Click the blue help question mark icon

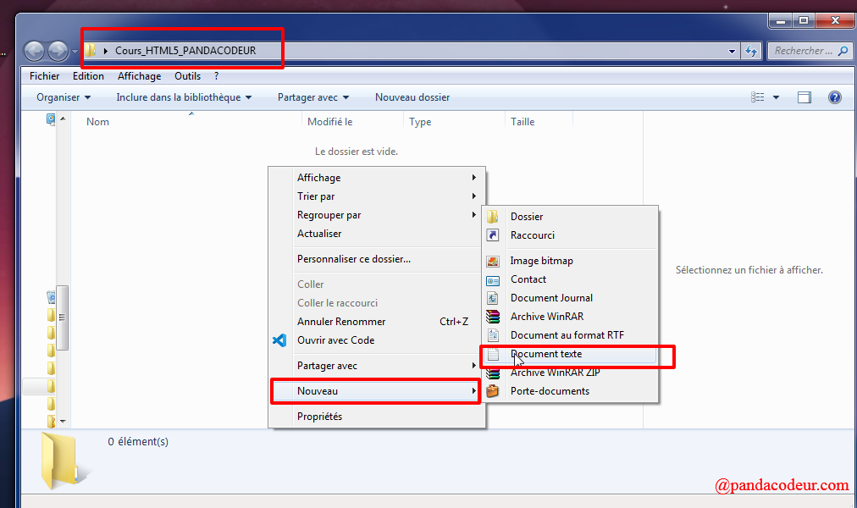(835, 97)
